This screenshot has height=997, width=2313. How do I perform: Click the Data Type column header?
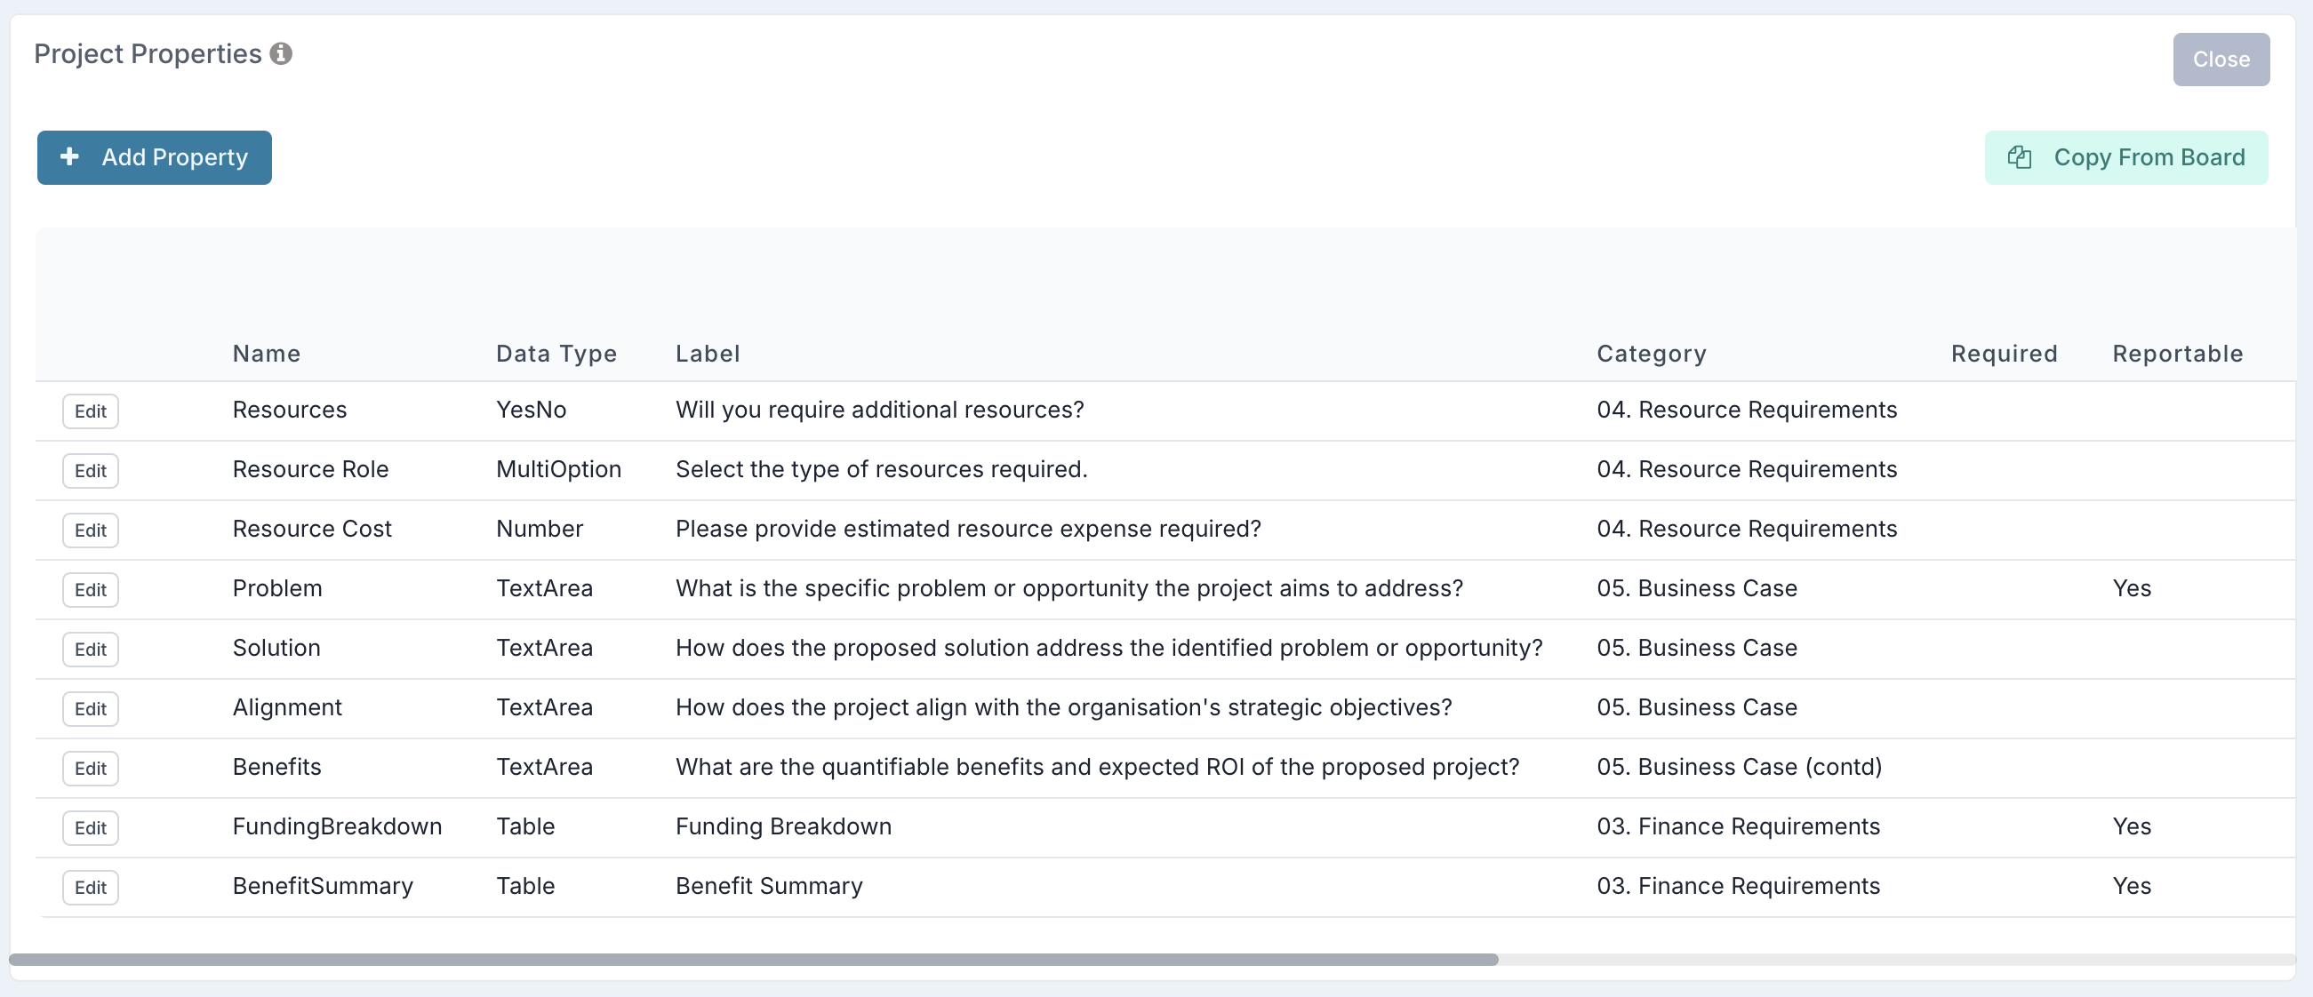[x=556, y=354]
